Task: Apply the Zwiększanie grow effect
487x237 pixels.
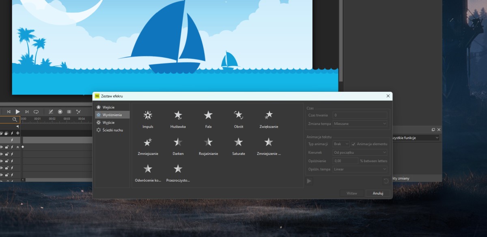Action: coord(269,116)
